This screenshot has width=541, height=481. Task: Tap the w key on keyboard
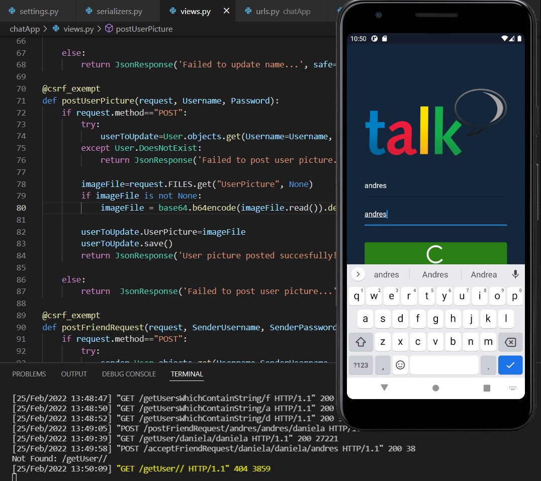374,296
